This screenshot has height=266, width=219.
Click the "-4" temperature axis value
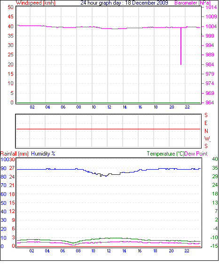tap(215, 229)
